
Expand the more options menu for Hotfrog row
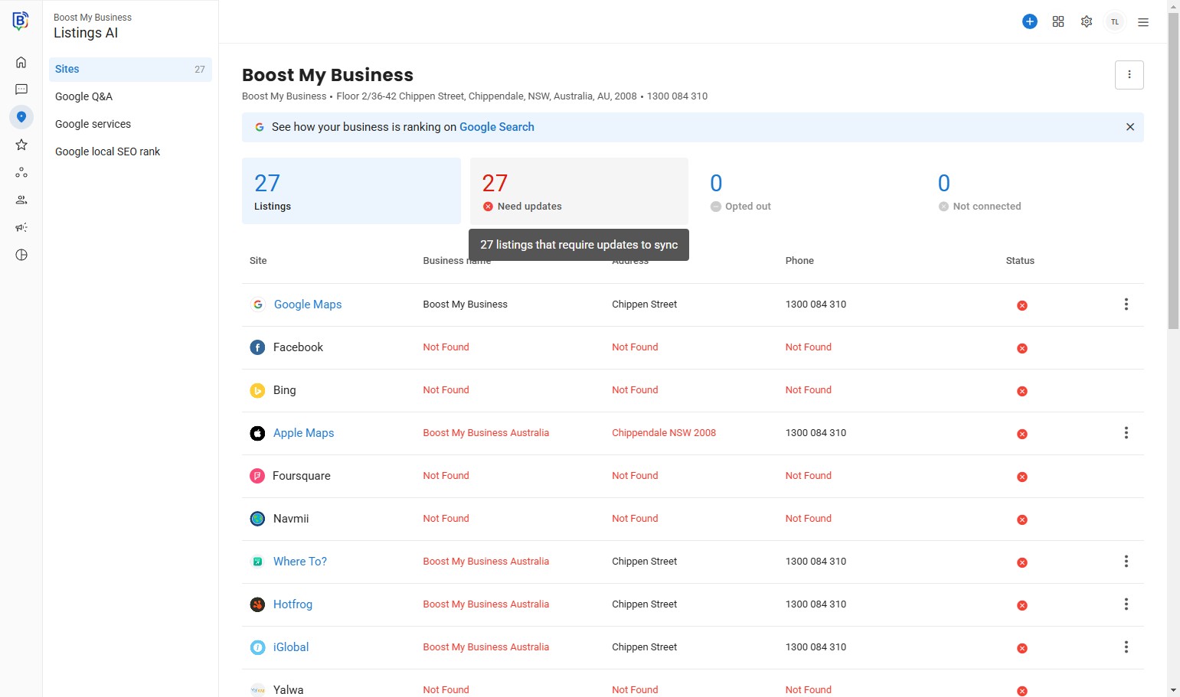pos(1126,604)
